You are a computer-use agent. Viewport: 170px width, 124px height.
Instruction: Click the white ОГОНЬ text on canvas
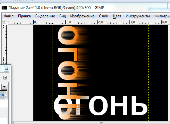[101, 106]
